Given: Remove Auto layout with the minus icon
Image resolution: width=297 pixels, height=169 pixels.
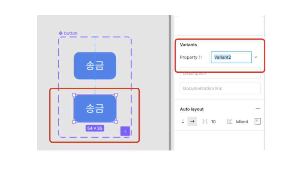Looking at the screenshot, I should [x=258, y=109].
